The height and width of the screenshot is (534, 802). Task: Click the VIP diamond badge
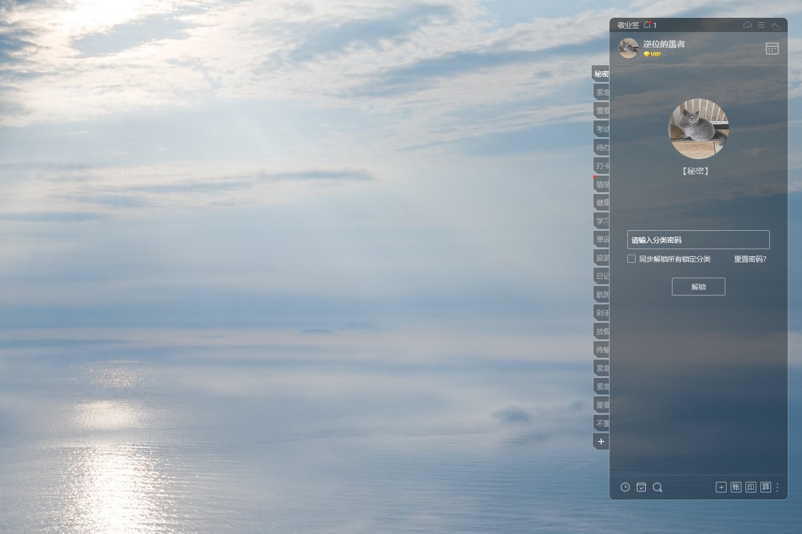(652, 54)
